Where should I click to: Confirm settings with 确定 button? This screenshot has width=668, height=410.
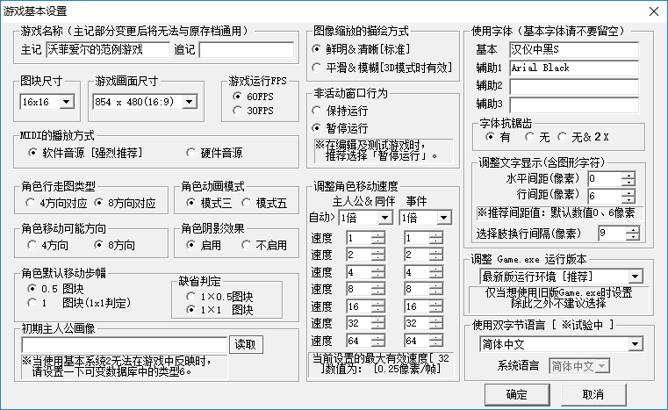517,395
